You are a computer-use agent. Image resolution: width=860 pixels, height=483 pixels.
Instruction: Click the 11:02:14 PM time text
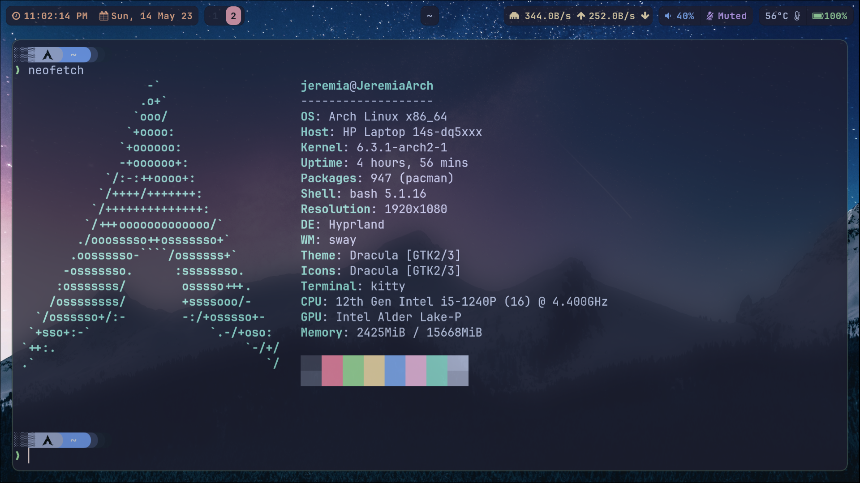coord(56,16)
